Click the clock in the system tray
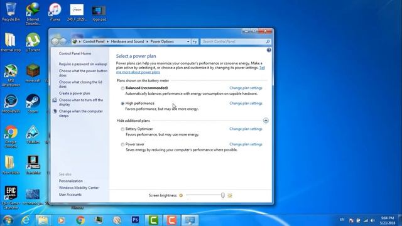The height and width of the screenshot is (226, 402). [388, 220]
